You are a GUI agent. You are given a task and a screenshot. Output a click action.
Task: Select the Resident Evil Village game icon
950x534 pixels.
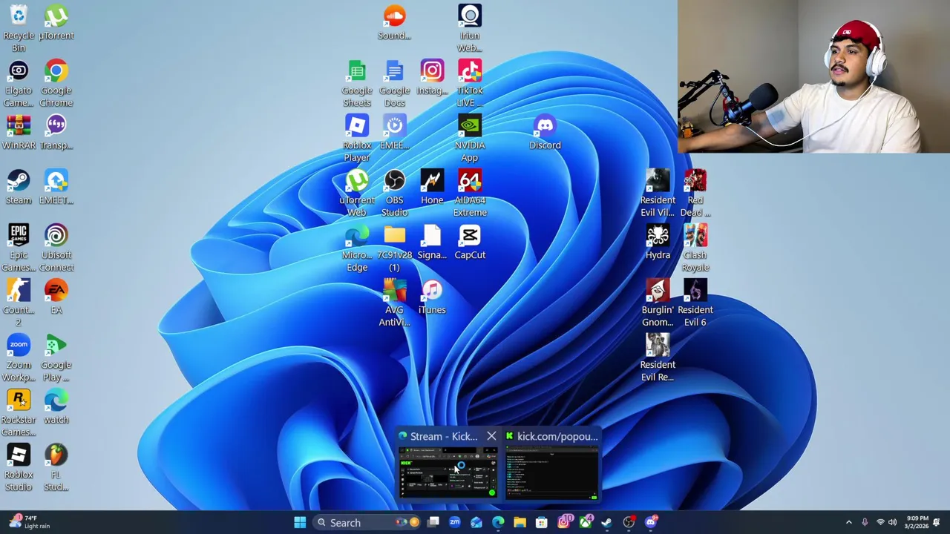point(658,193)
